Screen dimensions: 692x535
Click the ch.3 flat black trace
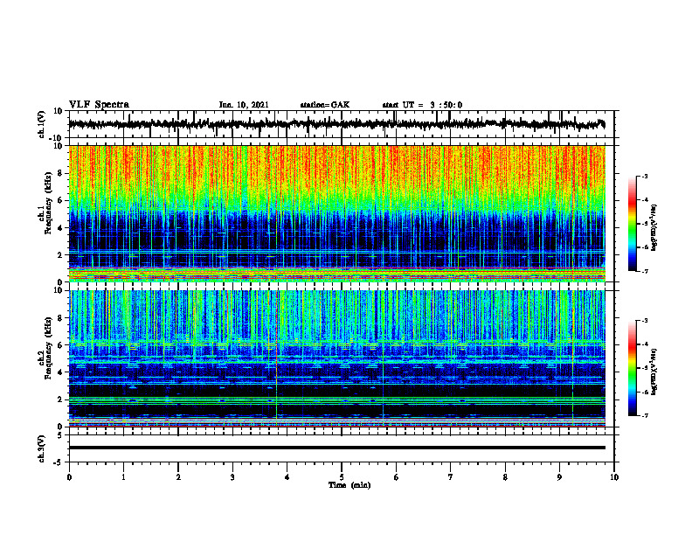(336, 448)
